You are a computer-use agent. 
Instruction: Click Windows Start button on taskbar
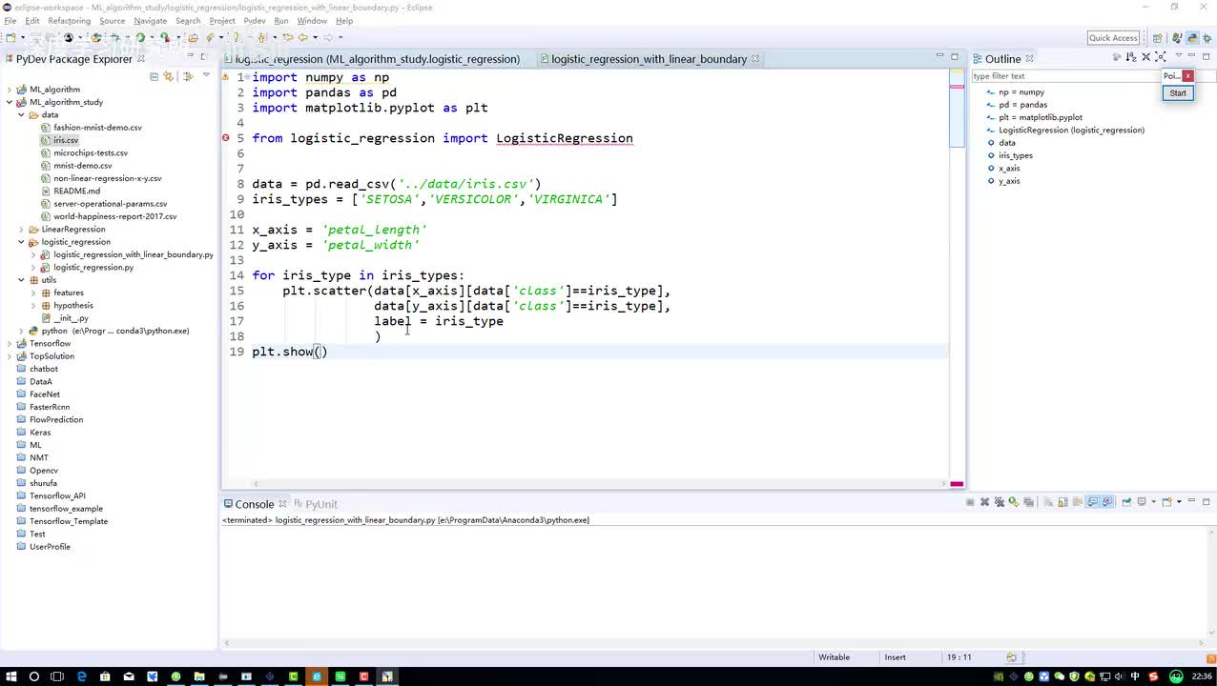(10, 676)
